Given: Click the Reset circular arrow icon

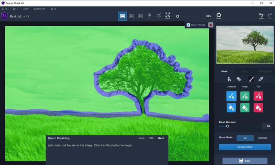Looking at the screenshot, I should tap(219, 15).
